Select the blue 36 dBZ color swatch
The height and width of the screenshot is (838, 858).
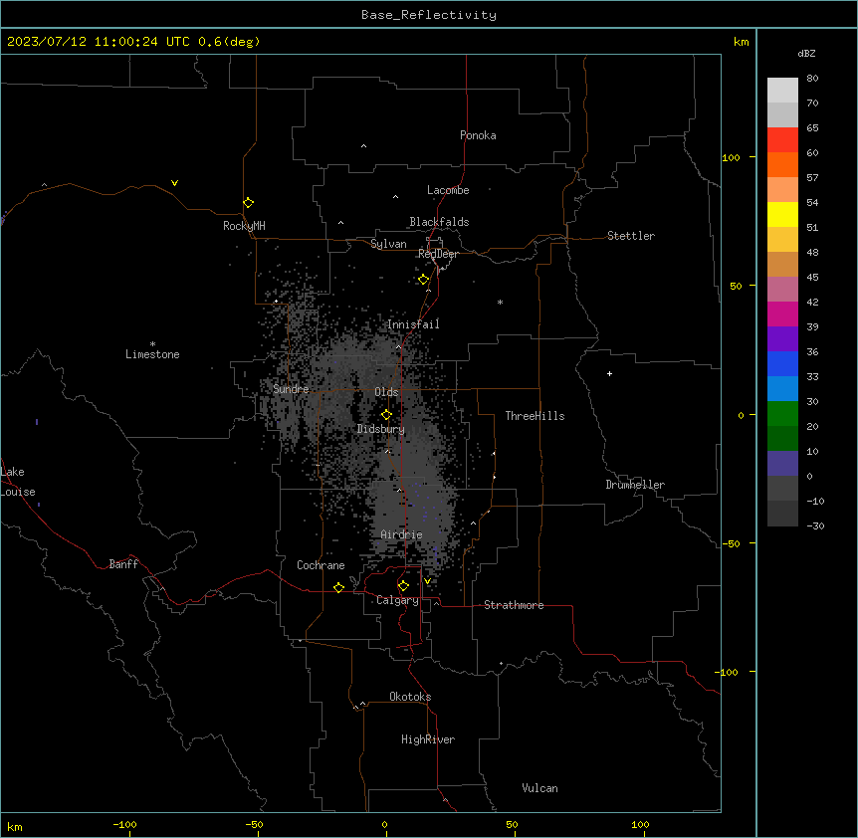782,363
